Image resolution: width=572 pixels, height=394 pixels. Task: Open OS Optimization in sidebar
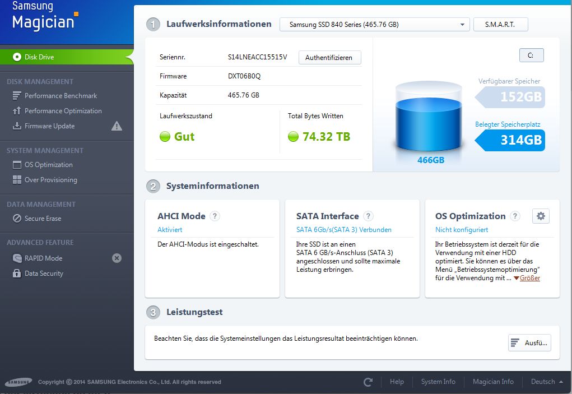[x=49, y=165]
